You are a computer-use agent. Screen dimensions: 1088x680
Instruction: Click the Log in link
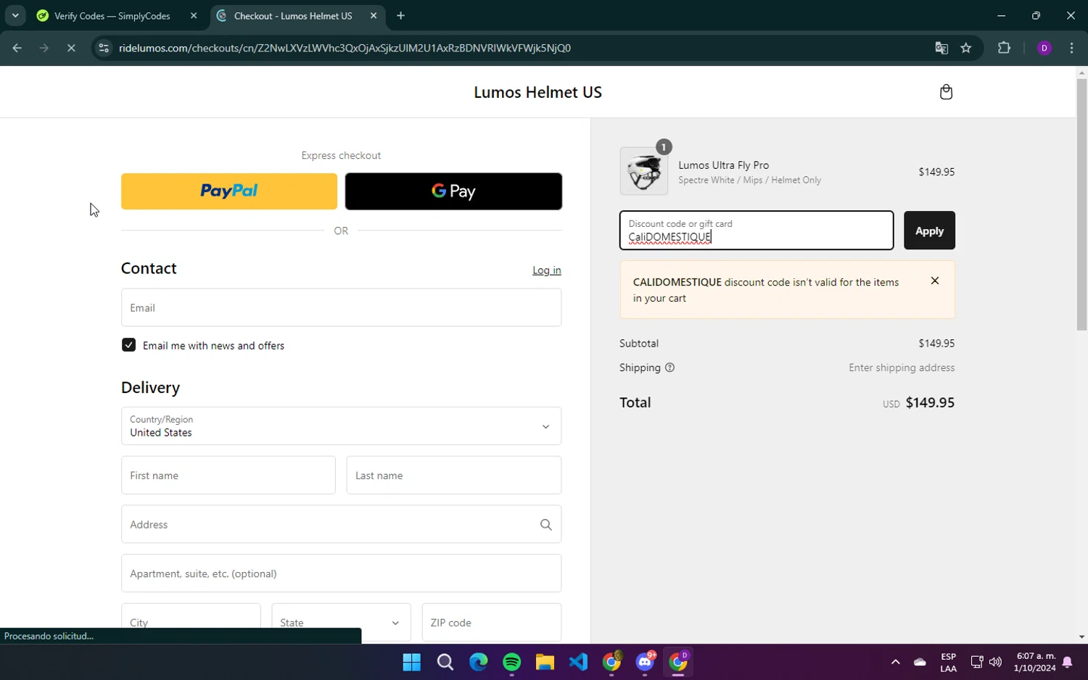pyautogui.click(x=547, y=270)
